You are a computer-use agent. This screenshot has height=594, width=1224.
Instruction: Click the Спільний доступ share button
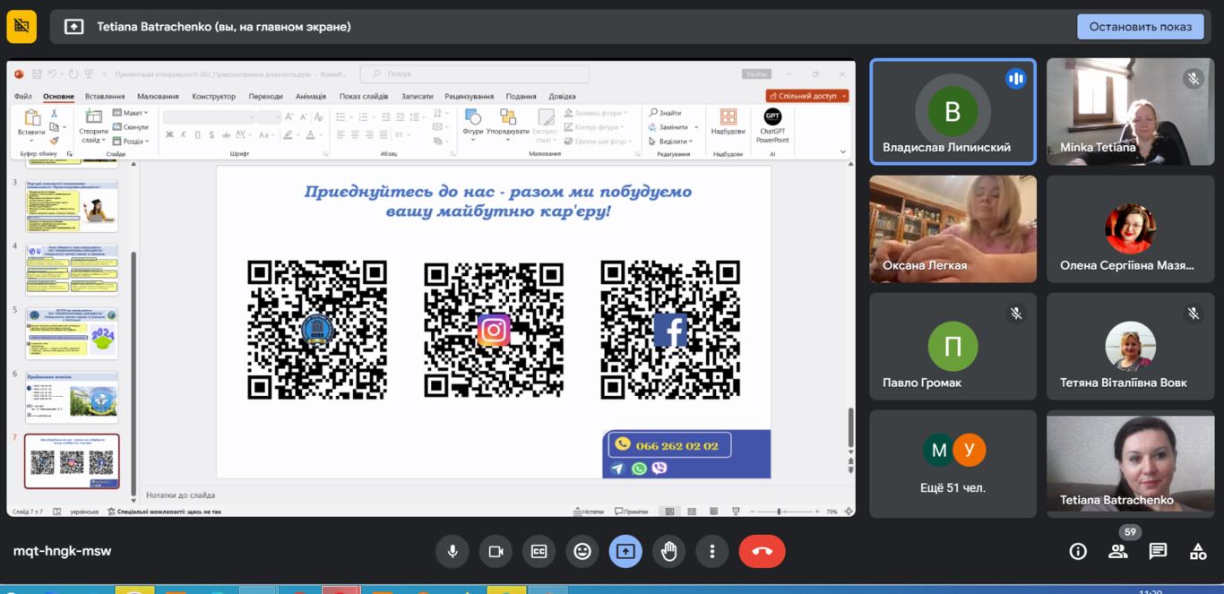[x=807, y=96]
